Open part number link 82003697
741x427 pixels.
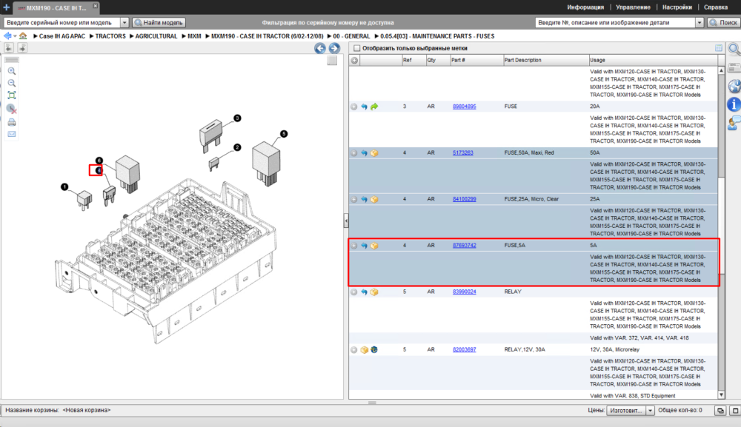[464, 349]
